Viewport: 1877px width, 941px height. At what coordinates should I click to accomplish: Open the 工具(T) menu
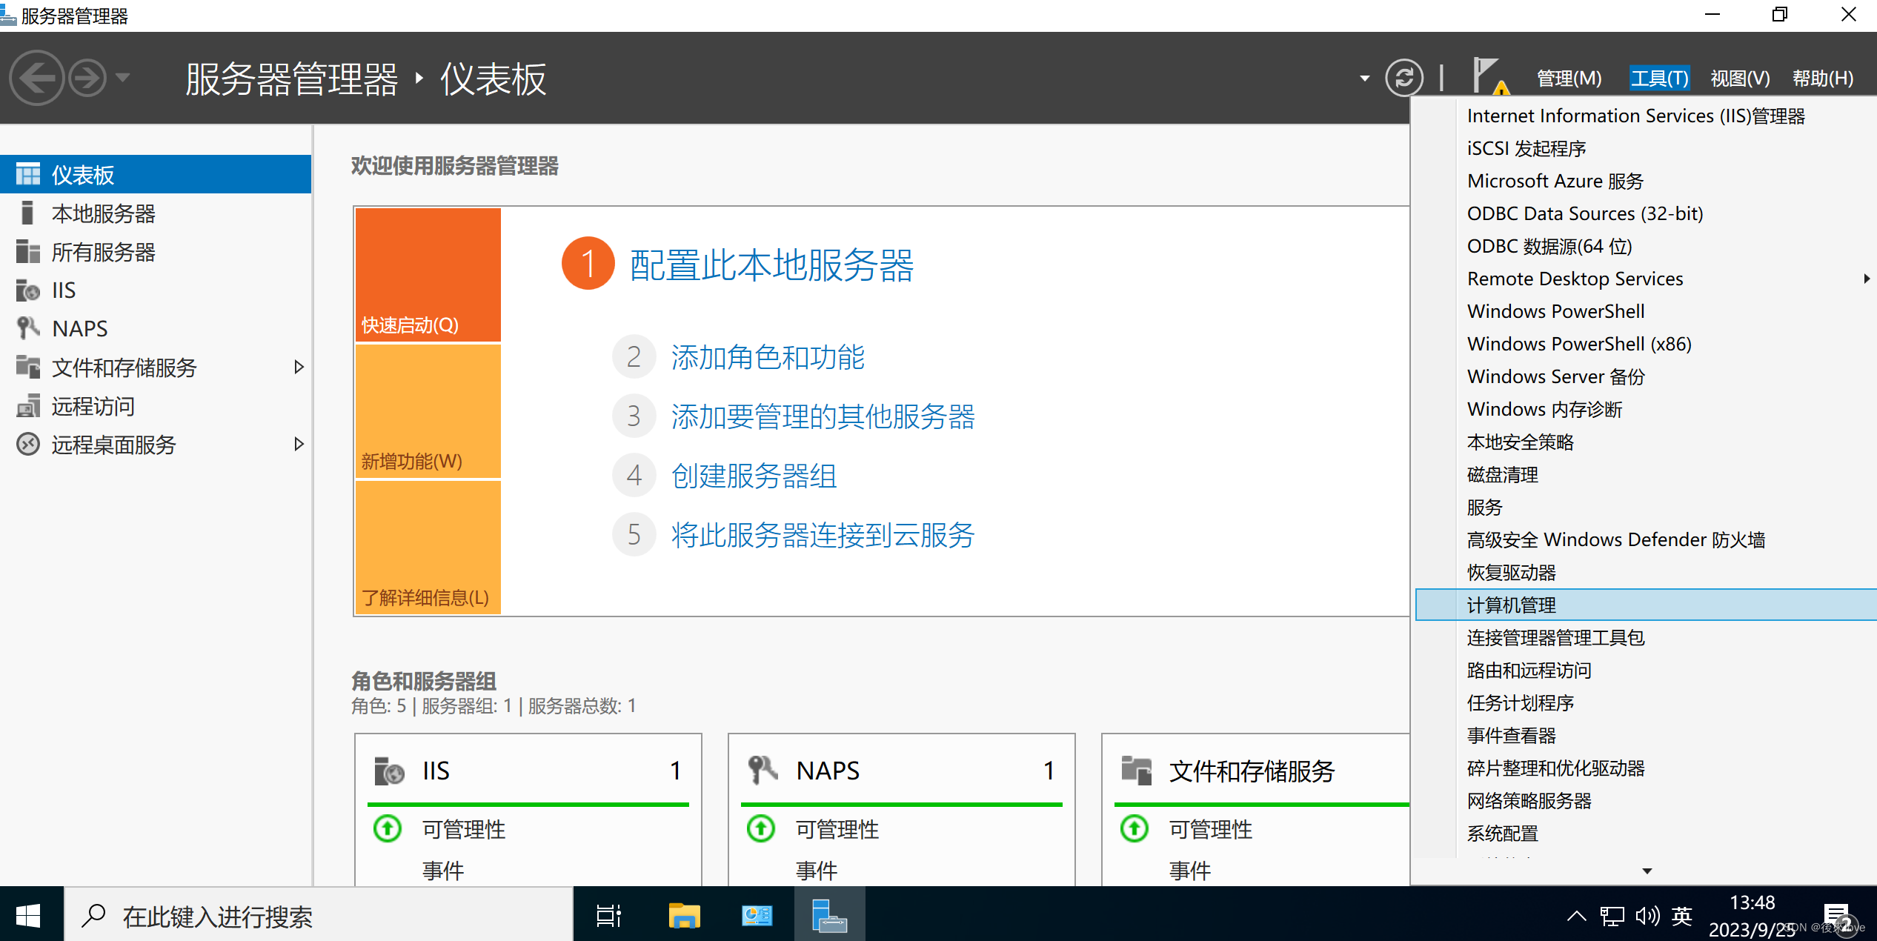click(x=1659, y=78)
